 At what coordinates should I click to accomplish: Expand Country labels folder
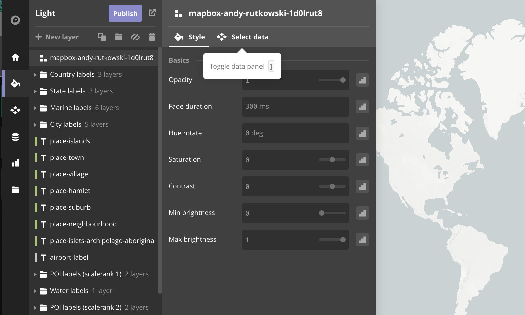click(x=35, y=75)
